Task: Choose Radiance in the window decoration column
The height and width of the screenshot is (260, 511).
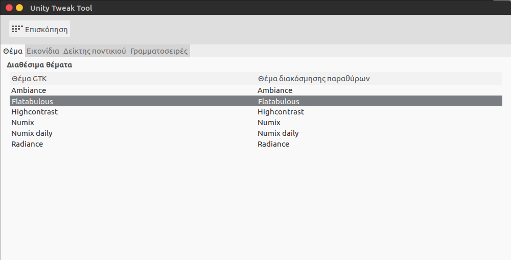Action: [x=273, y=144]
